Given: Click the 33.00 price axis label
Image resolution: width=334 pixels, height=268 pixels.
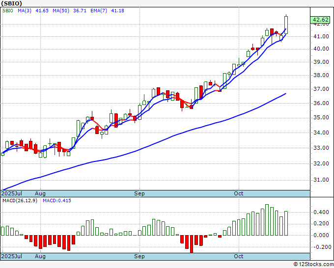Looking at the screenshot, I should [x=321, y=148].
